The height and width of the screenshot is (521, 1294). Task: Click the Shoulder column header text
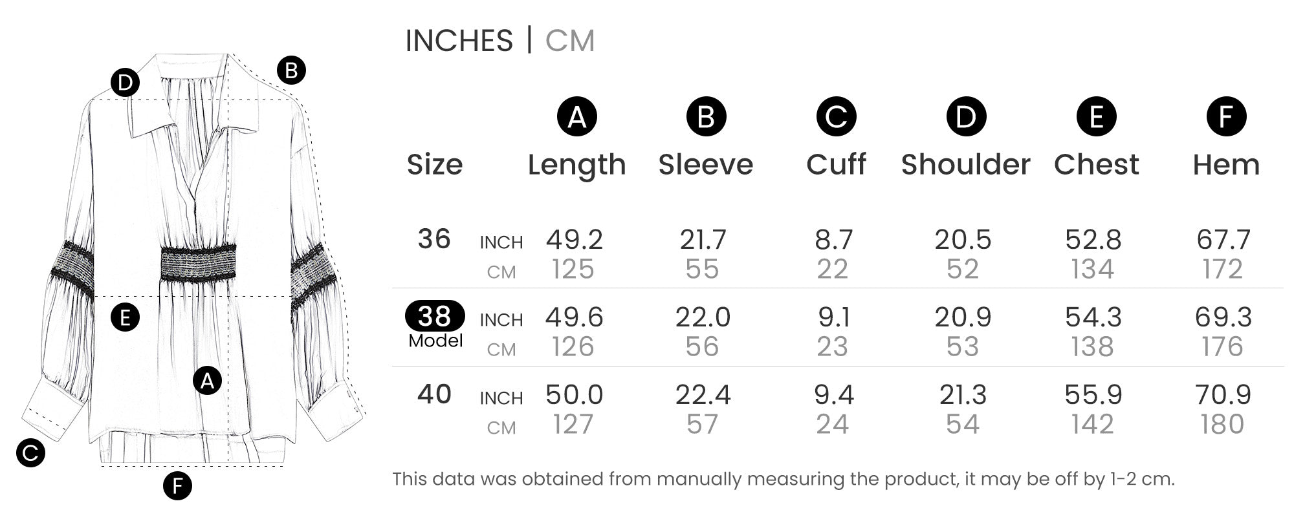pyautogui.click(x=965, y=165)
